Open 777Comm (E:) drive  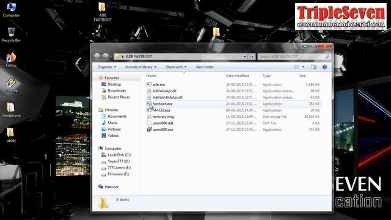(119, 168)
